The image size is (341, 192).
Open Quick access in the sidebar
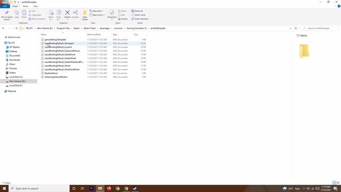[x=14, y=37]
